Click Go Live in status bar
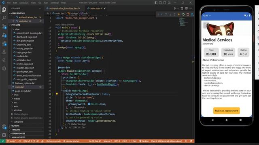The width and height of the screenshot is (259, 145). click(x=144, y=141)
